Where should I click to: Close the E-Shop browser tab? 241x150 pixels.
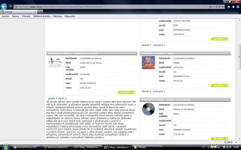[x=36, y=12]
